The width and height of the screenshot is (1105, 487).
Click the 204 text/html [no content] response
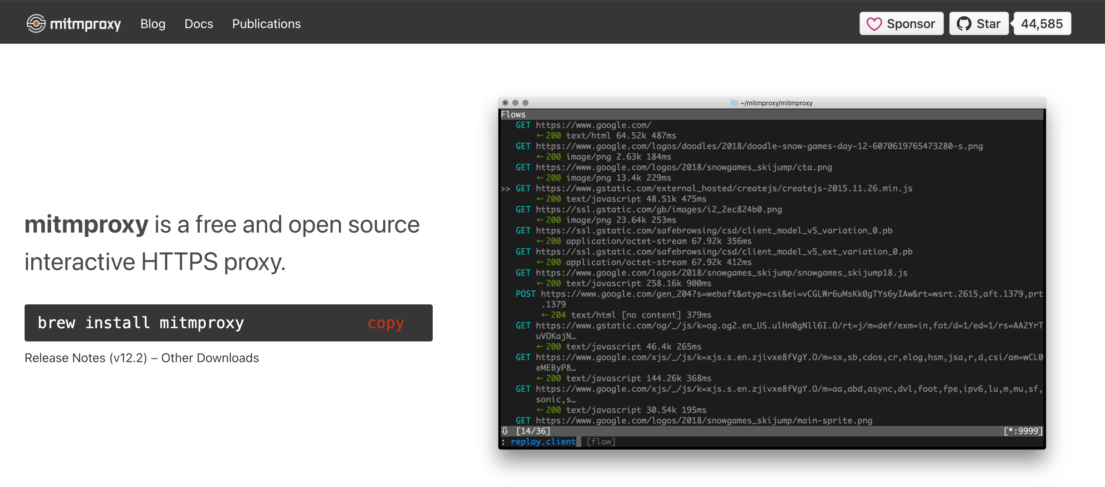(626, 315)
